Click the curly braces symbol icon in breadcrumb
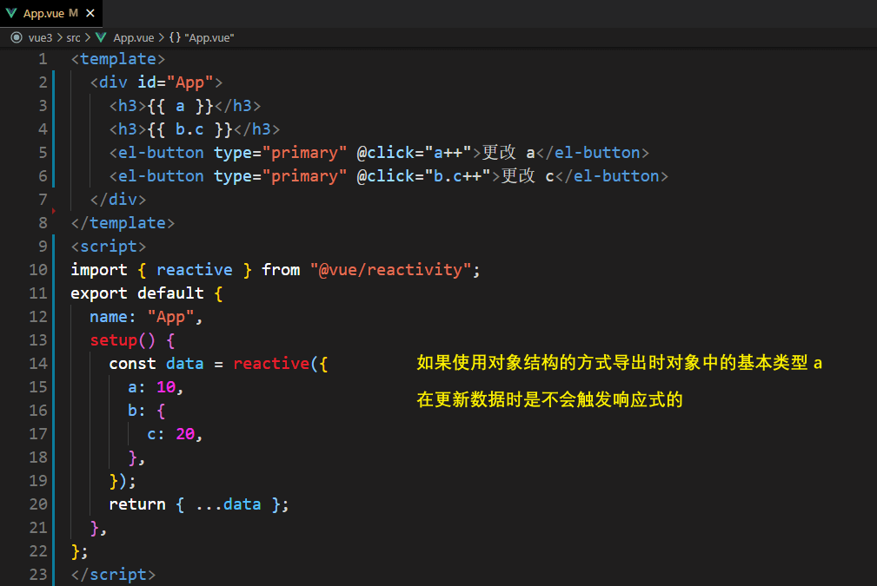The image size is (877, 586). pyautogui.click(x=175, y=37)
